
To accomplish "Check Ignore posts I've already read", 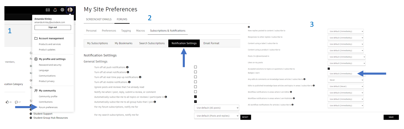I will click(195, 87).
